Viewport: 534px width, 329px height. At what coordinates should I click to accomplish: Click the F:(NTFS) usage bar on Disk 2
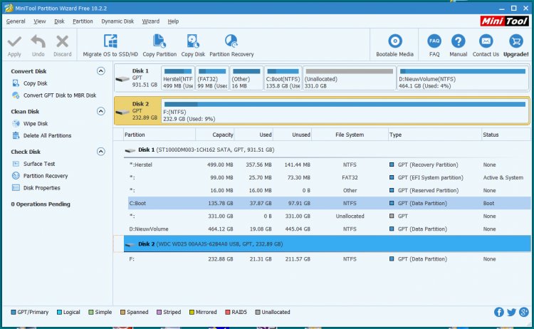344,104
